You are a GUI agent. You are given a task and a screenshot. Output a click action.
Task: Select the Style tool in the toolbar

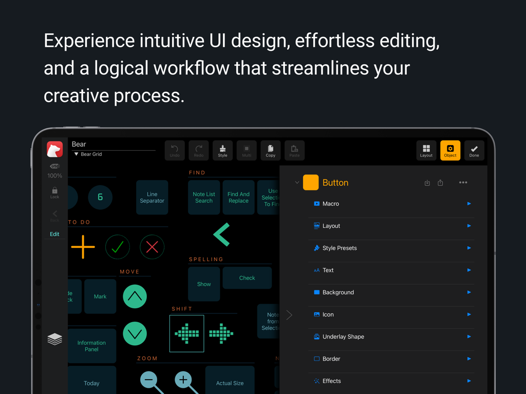(x=222, y=150)
